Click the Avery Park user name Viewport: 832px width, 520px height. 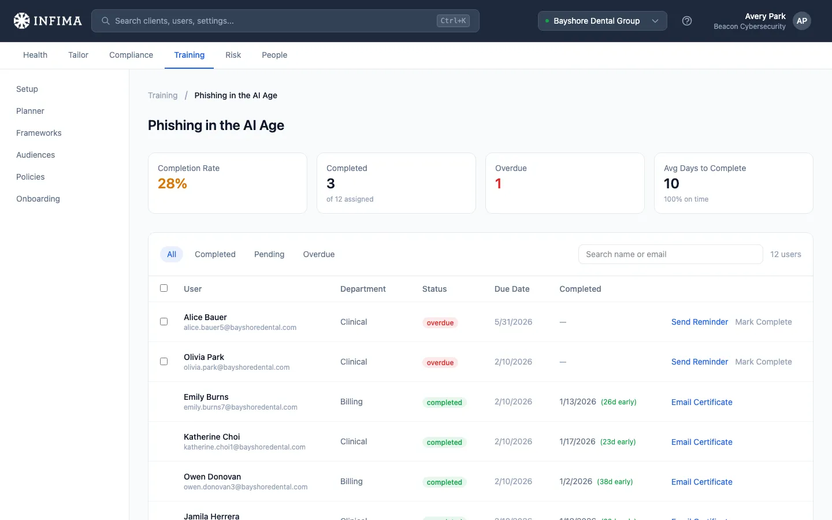coord(766,16)
